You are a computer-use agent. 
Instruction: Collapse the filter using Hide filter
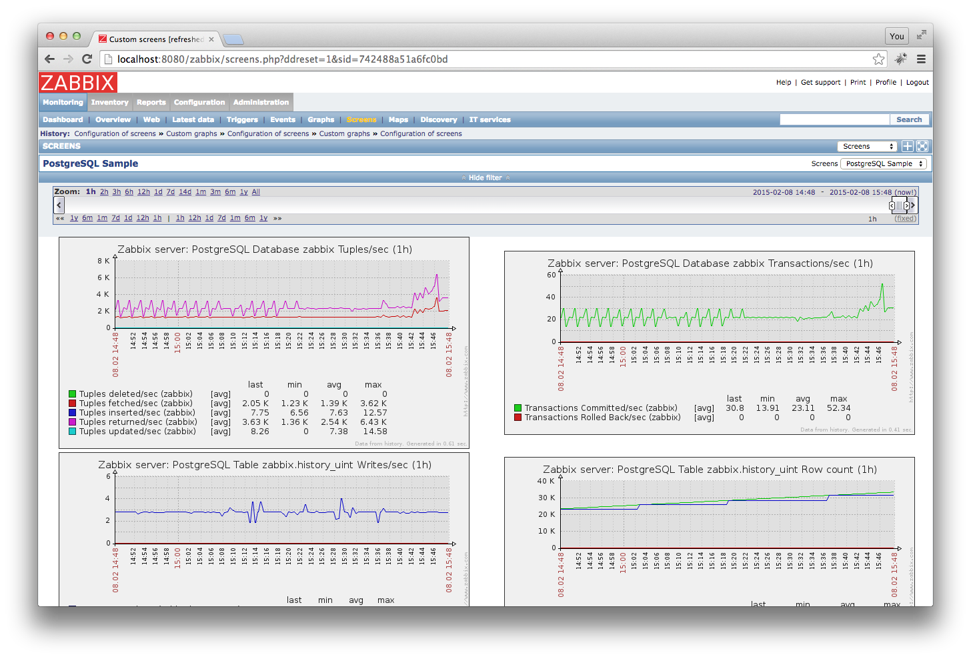(485, 177)
